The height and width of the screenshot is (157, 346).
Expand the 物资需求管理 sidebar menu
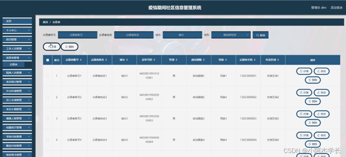point(17,155)
